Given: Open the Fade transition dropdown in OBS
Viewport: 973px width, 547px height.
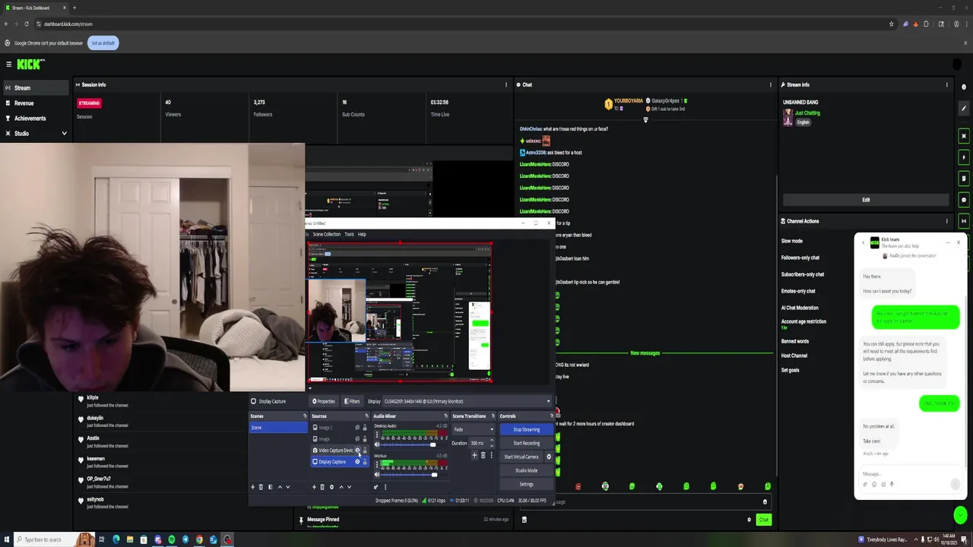Looking at the screenshot, I should [x=474, y=429].
